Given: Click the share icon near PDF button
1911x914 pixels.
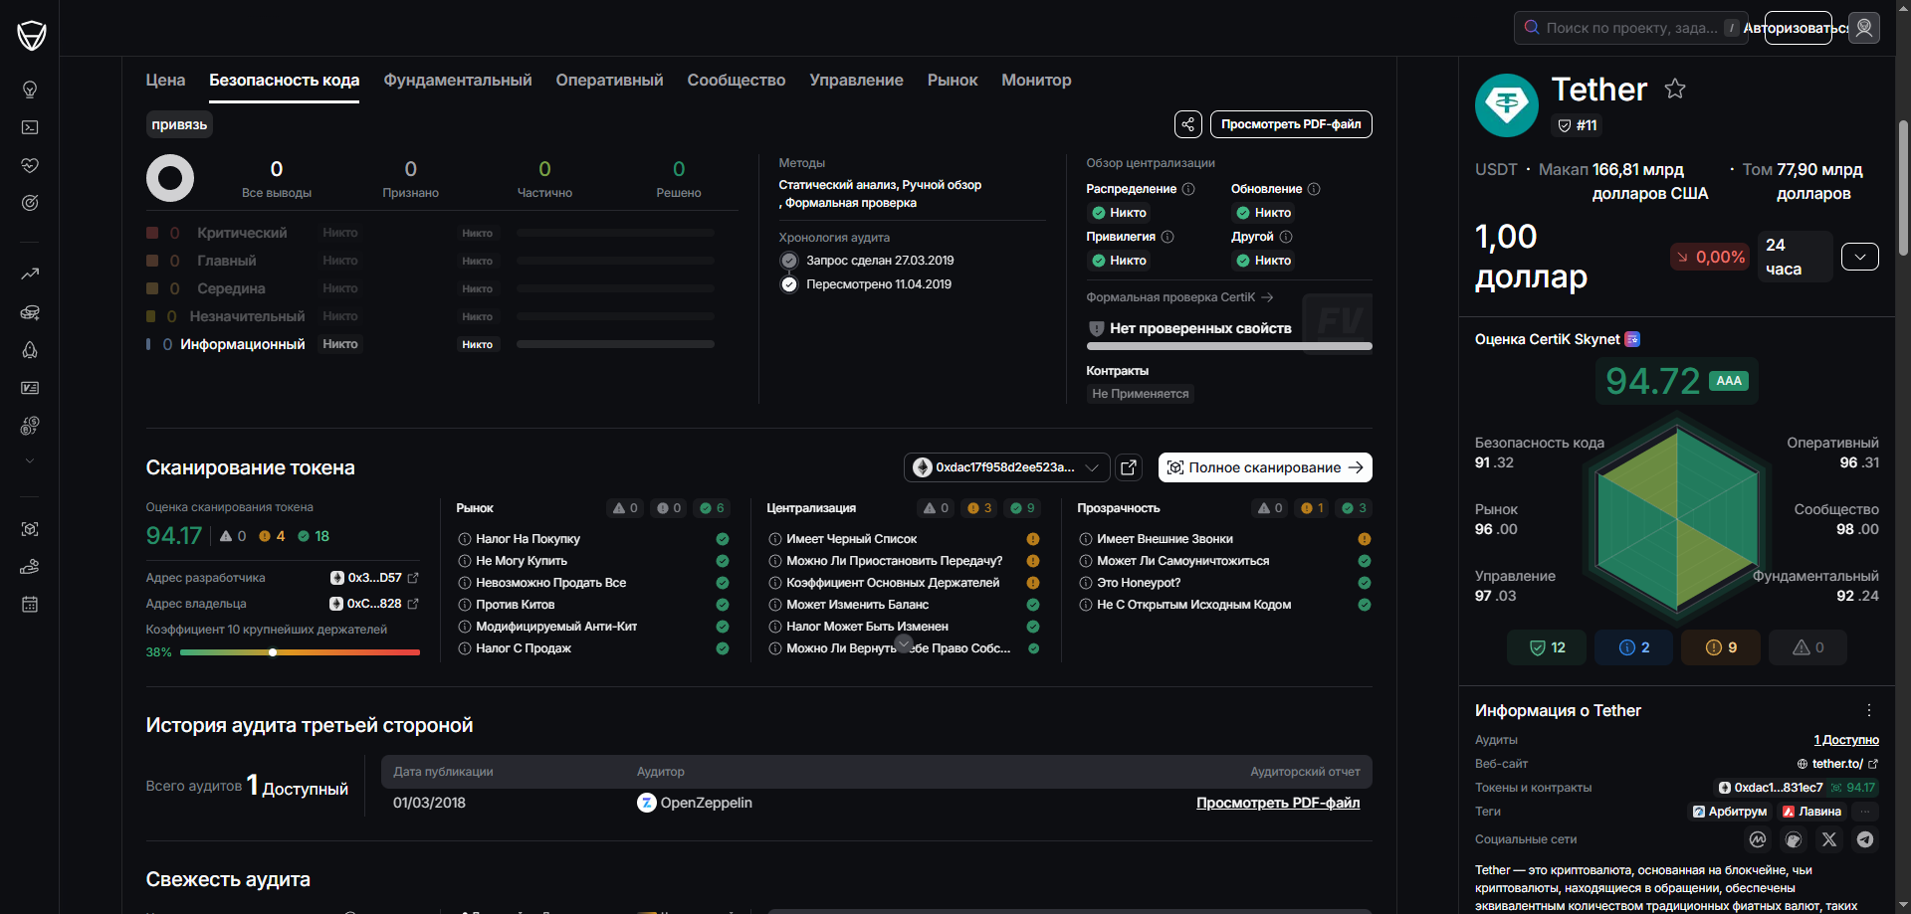Looking at the screenshot, I should click(1187, 124).
